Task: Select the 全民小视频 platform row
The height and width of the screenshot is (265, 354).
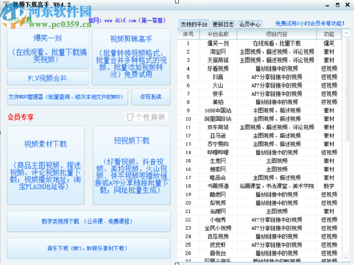Action: pos(259,228)
